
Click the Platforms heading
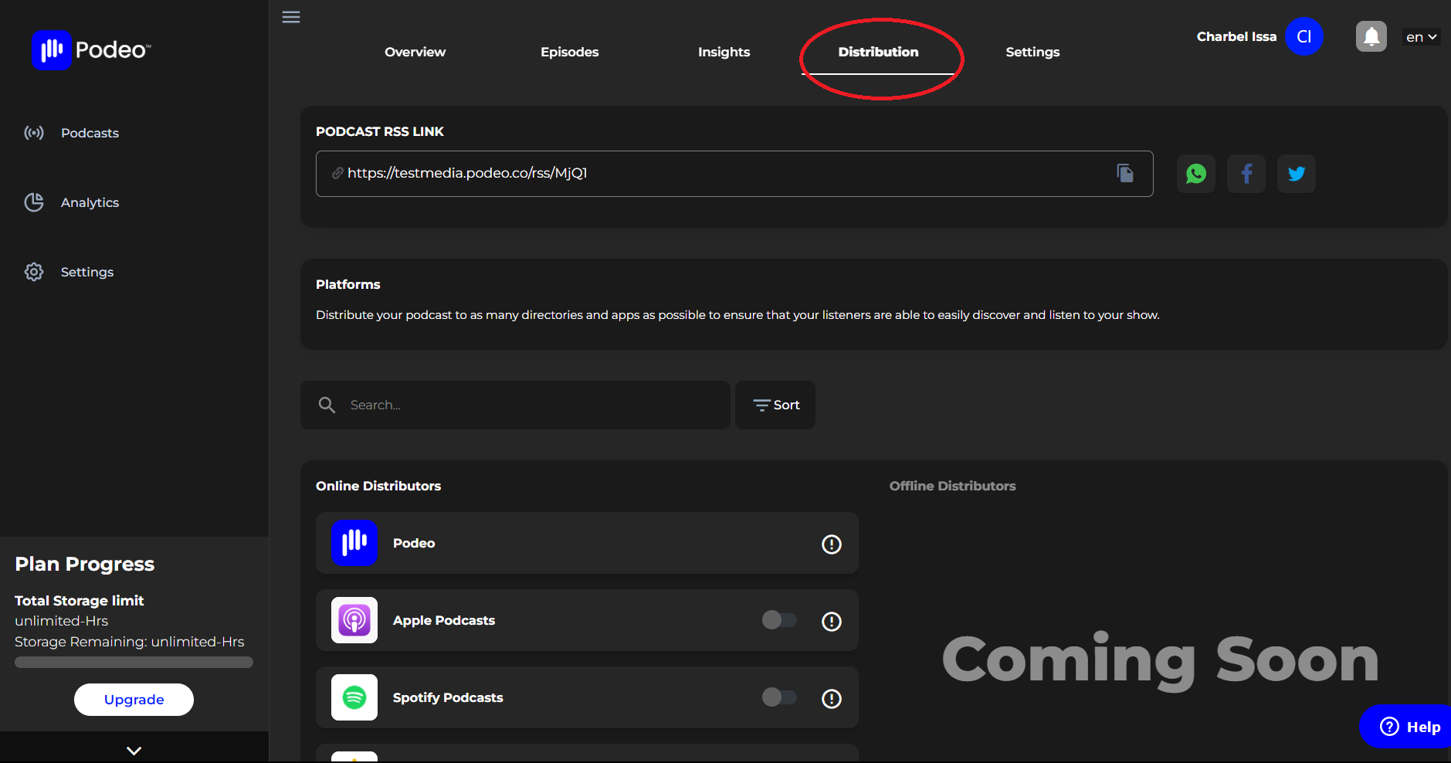348,284
